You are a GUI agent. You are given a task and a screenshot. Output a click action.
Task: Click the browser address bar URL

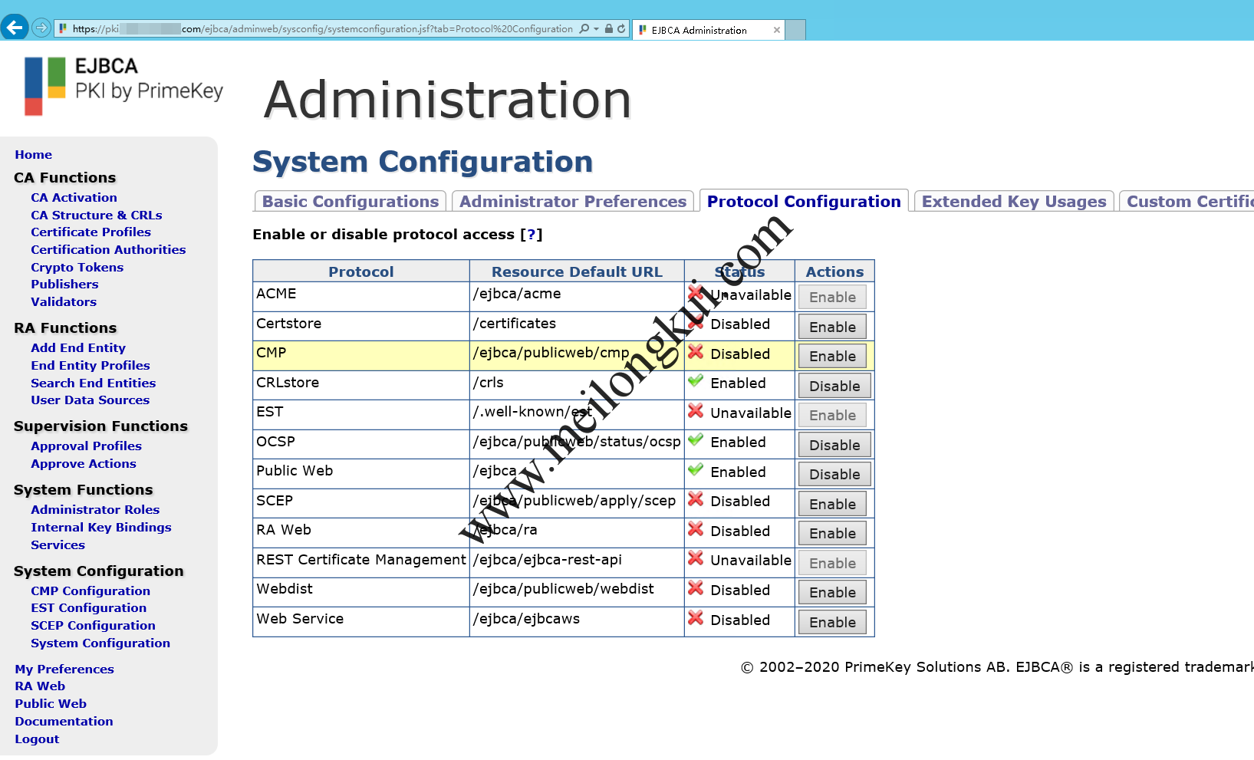(x=322, y=29)
